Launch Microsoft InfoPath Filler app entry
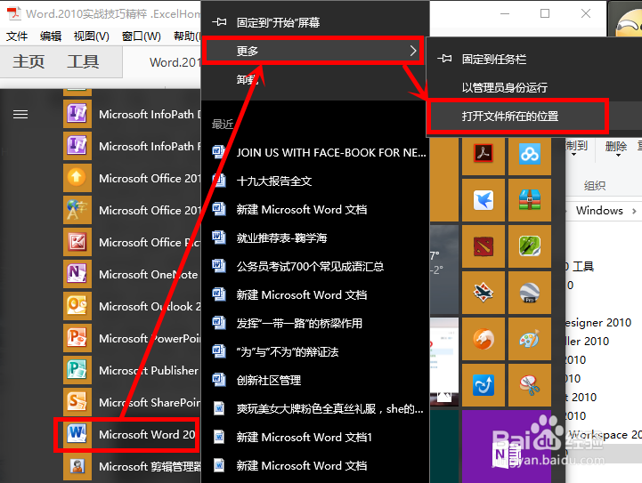The image size is (642, 483). pos(132,146)
